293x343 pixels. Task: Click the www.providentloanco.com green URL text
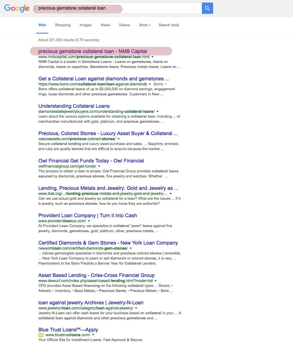coord(62,221)
